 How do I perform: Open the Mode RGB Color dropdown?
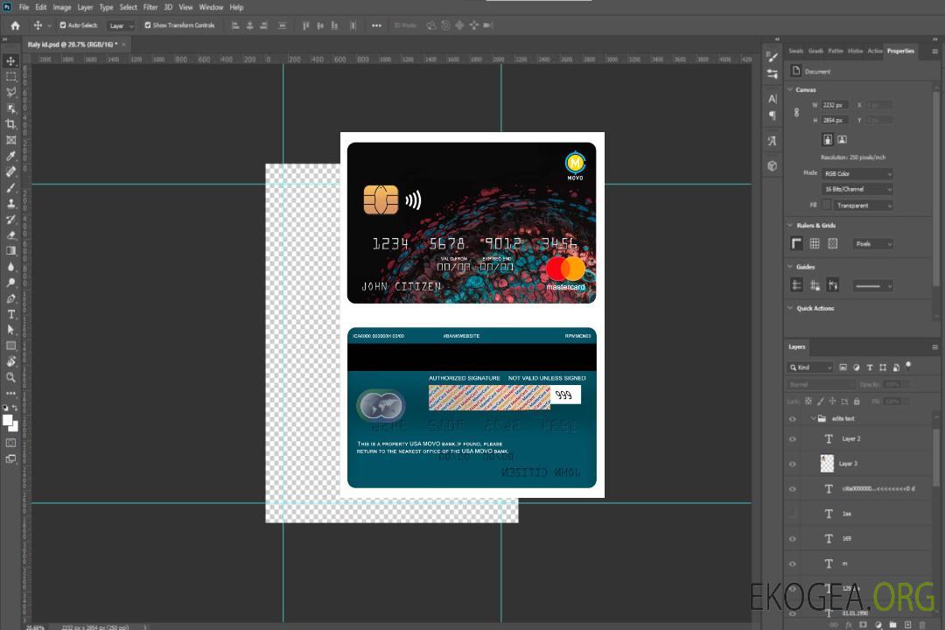(857, 173)
